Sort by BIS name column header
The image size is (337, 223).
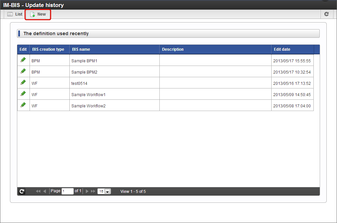pyautogui.click(x=114, y=49)
